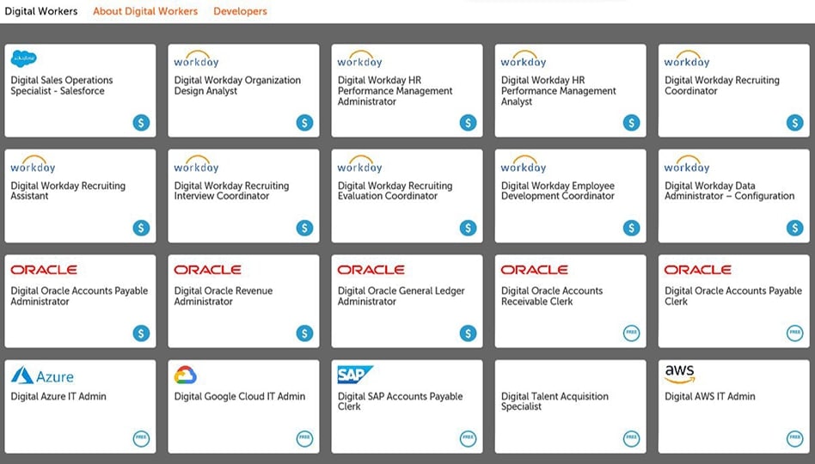Viewport: 815px width, 464px height.
Task: Select Digital Oracle Accounts Receivable Clerk
Action: pos(552,296)
